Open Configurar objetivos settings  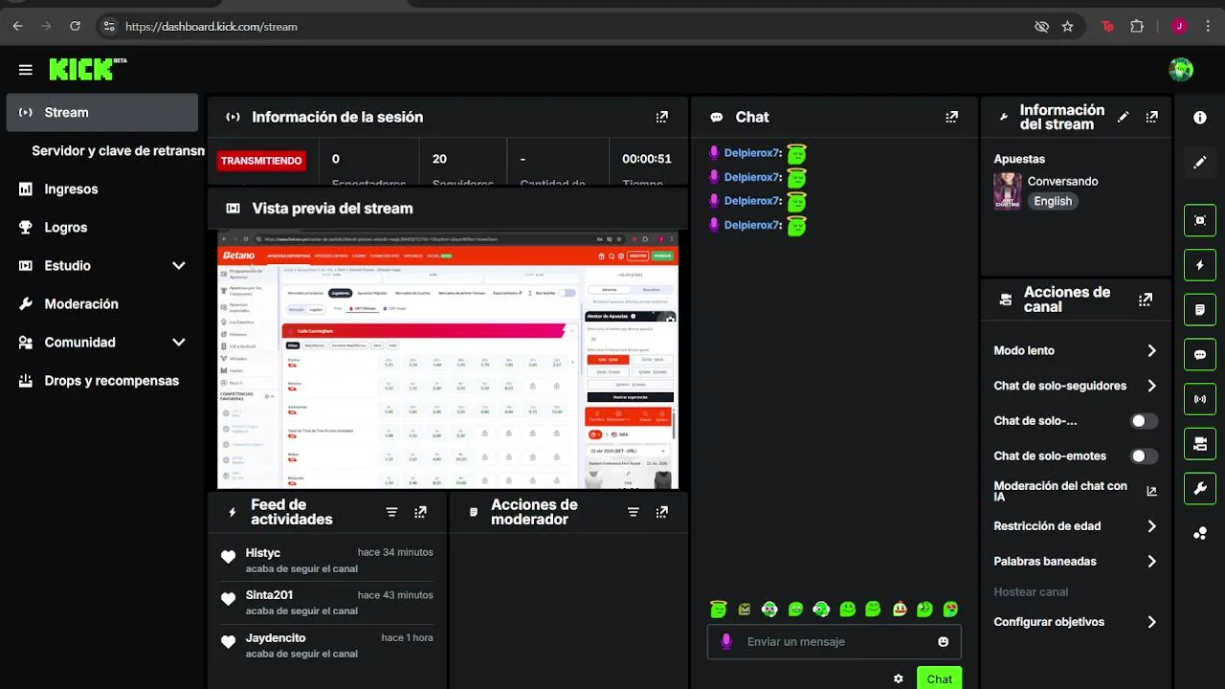click(1076, 622)
